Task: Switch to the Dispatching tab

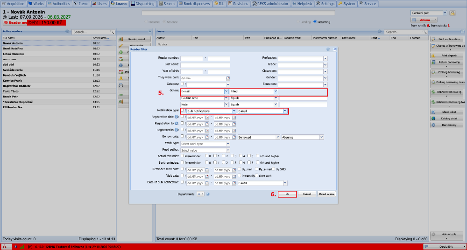Action: pos(142,4)
